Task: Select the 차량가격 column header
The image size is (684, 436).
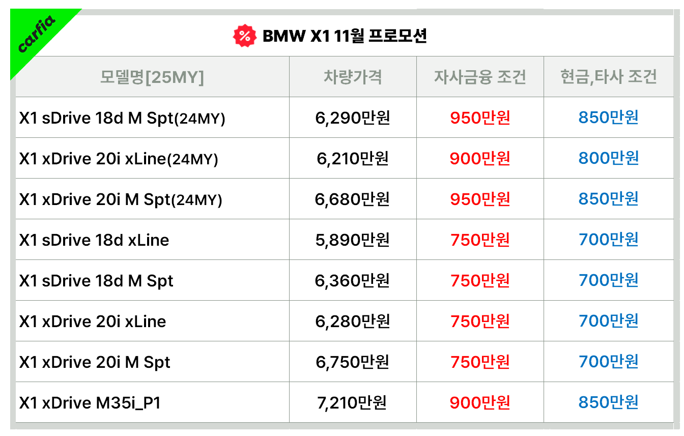Action: coord(353,77)
